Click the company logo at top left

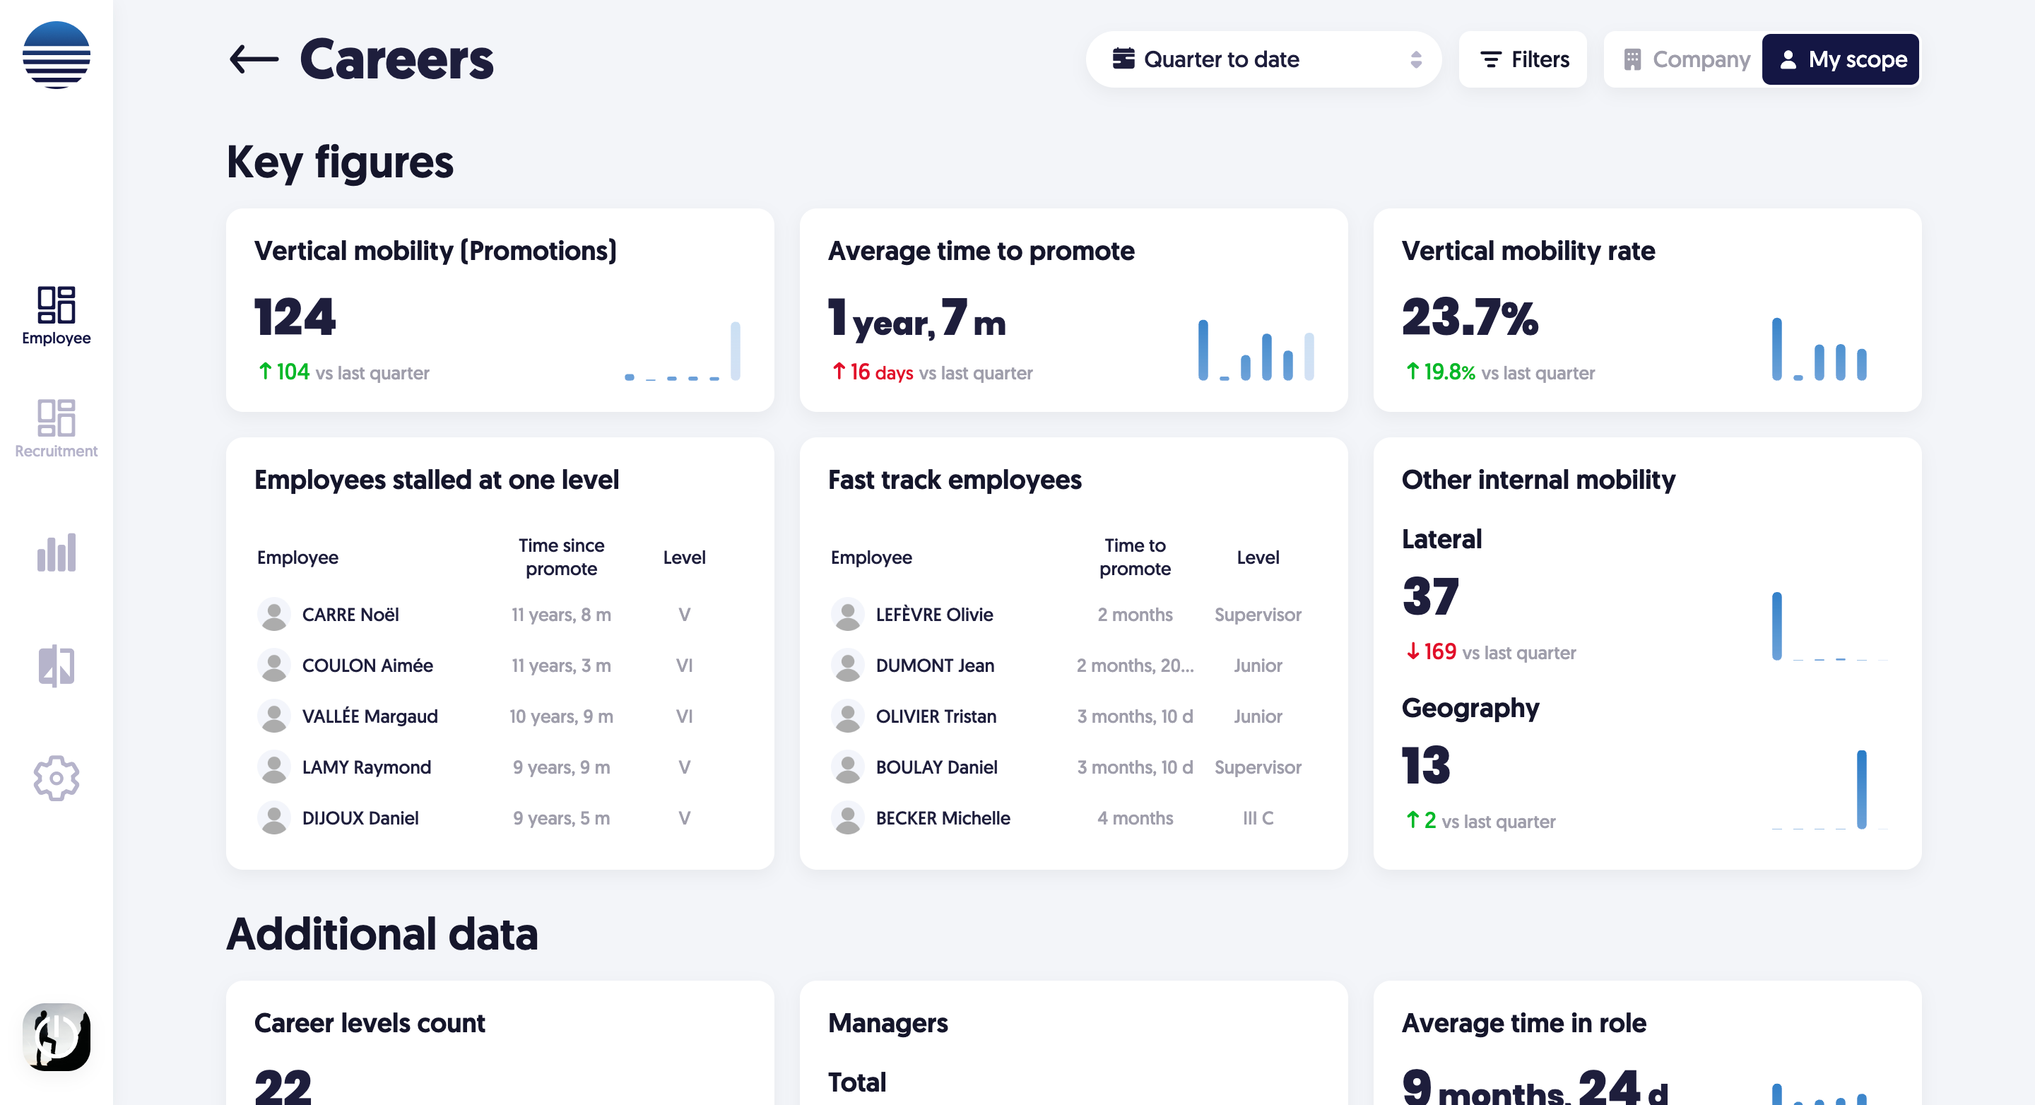pos(56,55)
